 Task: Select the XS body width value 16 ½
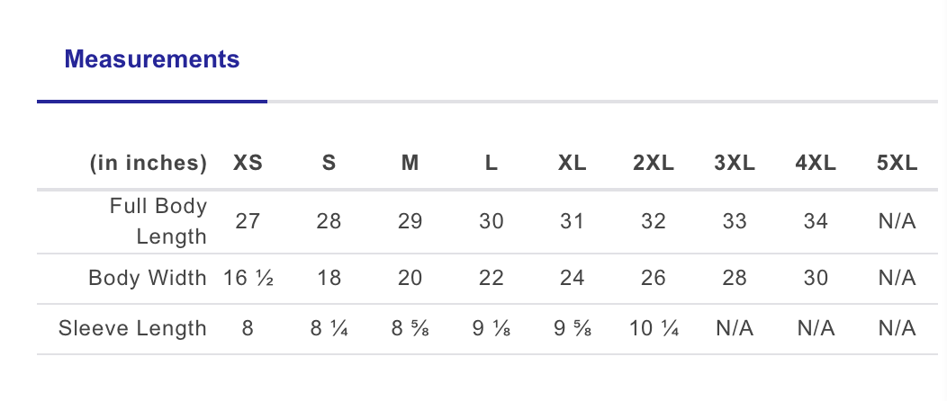pos(248,278)
